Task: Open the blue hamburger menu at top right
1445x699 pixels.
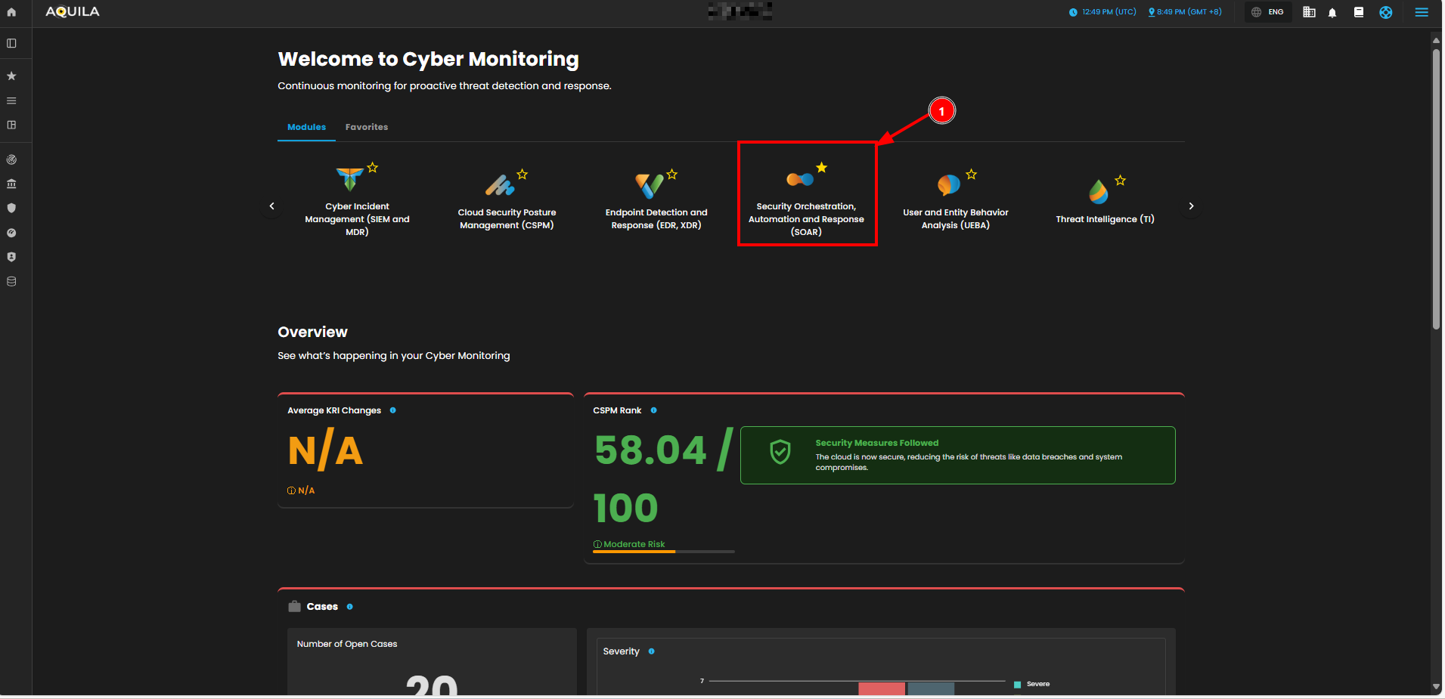Action: coord(1421,12)
